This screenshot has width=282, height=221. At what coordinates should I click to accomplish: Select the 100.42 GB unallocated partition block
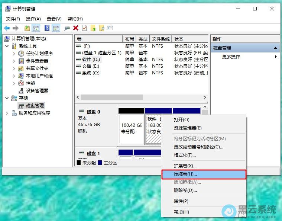pos(131,128)
